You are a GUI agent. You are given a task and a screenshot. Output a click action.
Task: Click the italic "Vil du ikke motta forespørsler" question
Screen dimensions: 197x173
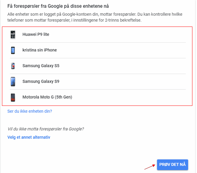46,129
